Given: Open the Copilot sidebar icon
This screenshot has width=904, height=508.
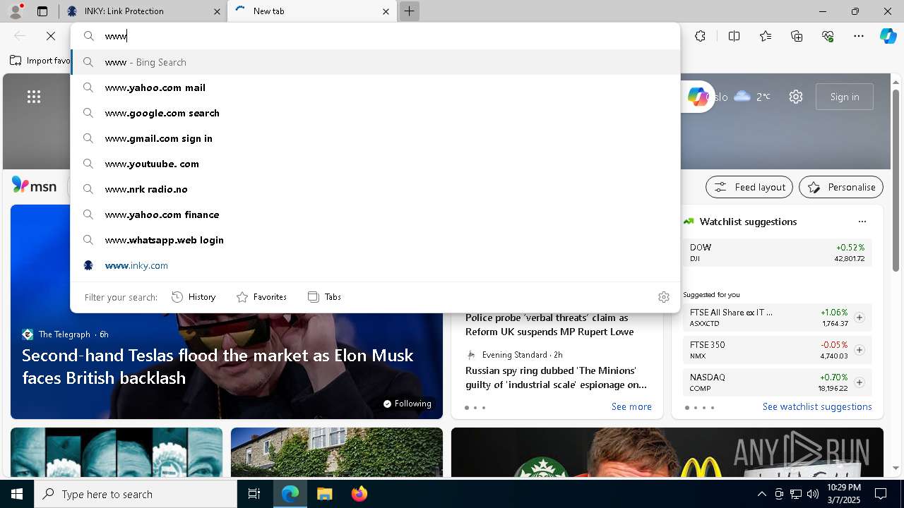Looking at the screenshot, I should [x=888, y=36].
